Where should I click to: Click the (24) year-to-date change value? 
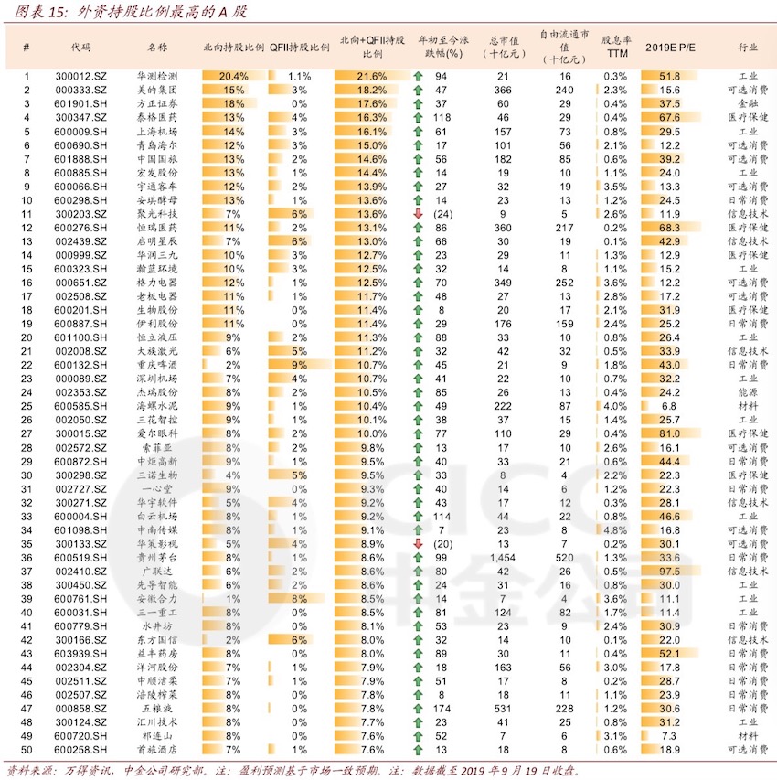(442, 214)
